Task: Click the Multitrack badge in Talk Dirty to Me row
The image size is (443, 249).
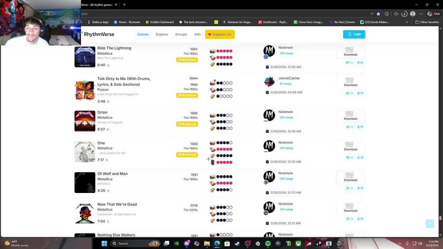Action: point(187,95)
